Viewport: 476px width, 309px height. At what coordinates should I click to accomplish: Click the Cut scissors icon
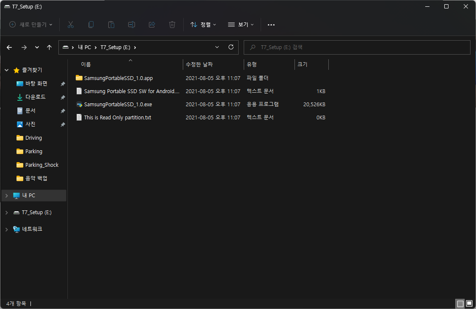click(x=70, y=25)
